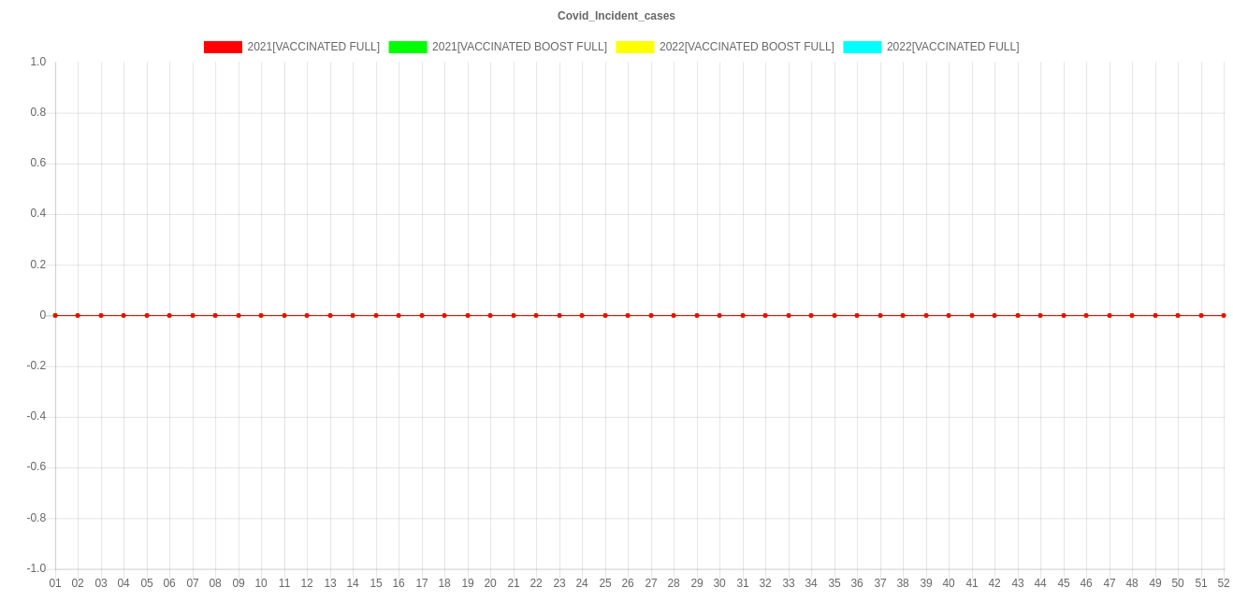Click the -1.0 y-axis tick label
Screen dimensions: 1233x616
[36, 568]
